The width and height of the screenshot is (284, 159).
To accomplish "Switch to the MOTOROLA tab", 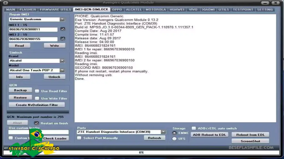I will coord(156,10).
